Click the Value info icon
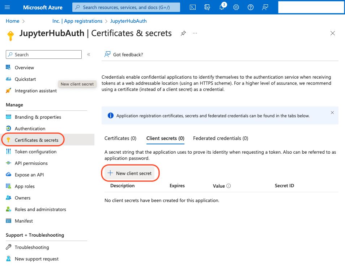This screenshot has height=276, width=345. point(229,186)
